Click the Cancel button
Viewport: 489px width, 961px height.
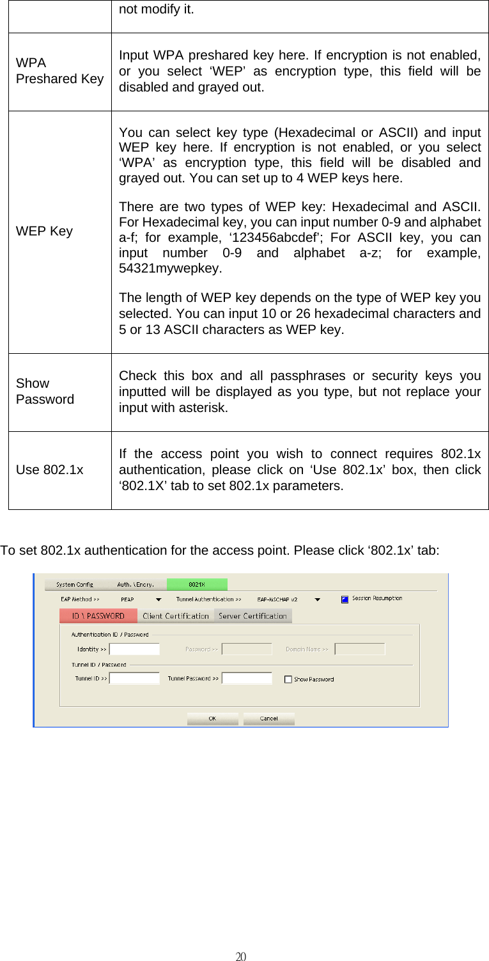(x=268, y=718)
